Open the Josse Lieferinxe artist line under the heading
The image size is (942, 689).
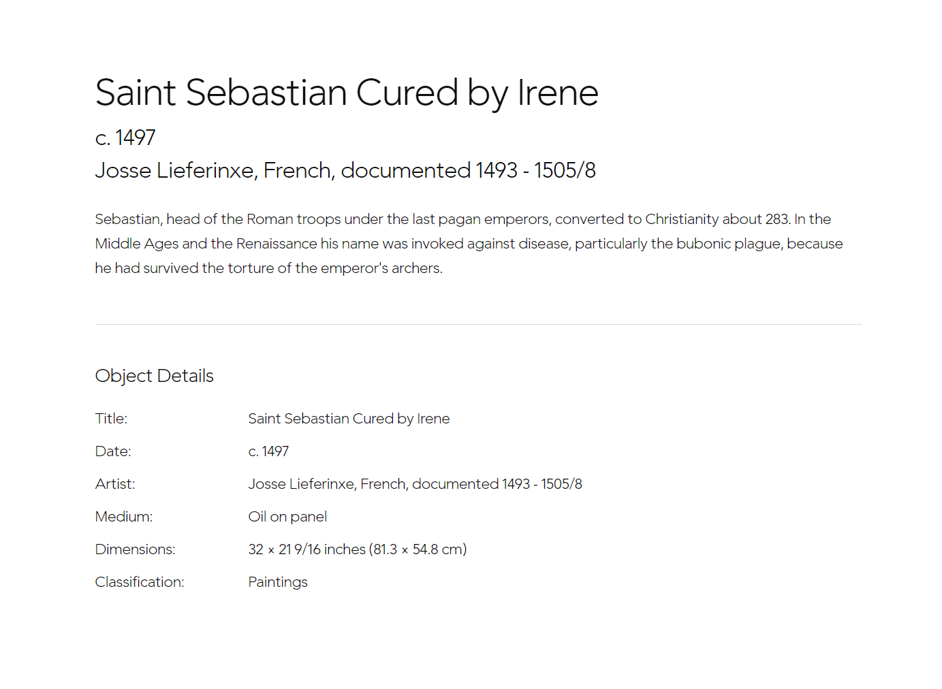345,170
